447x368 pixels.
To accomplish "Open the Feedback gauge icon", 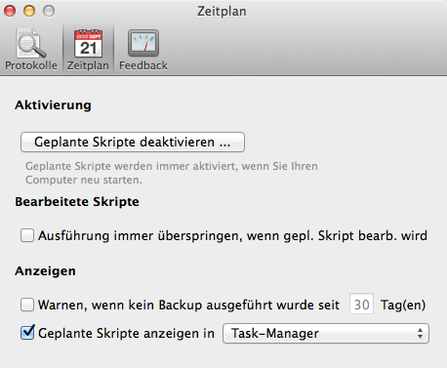I will click(x=143, y=43).
